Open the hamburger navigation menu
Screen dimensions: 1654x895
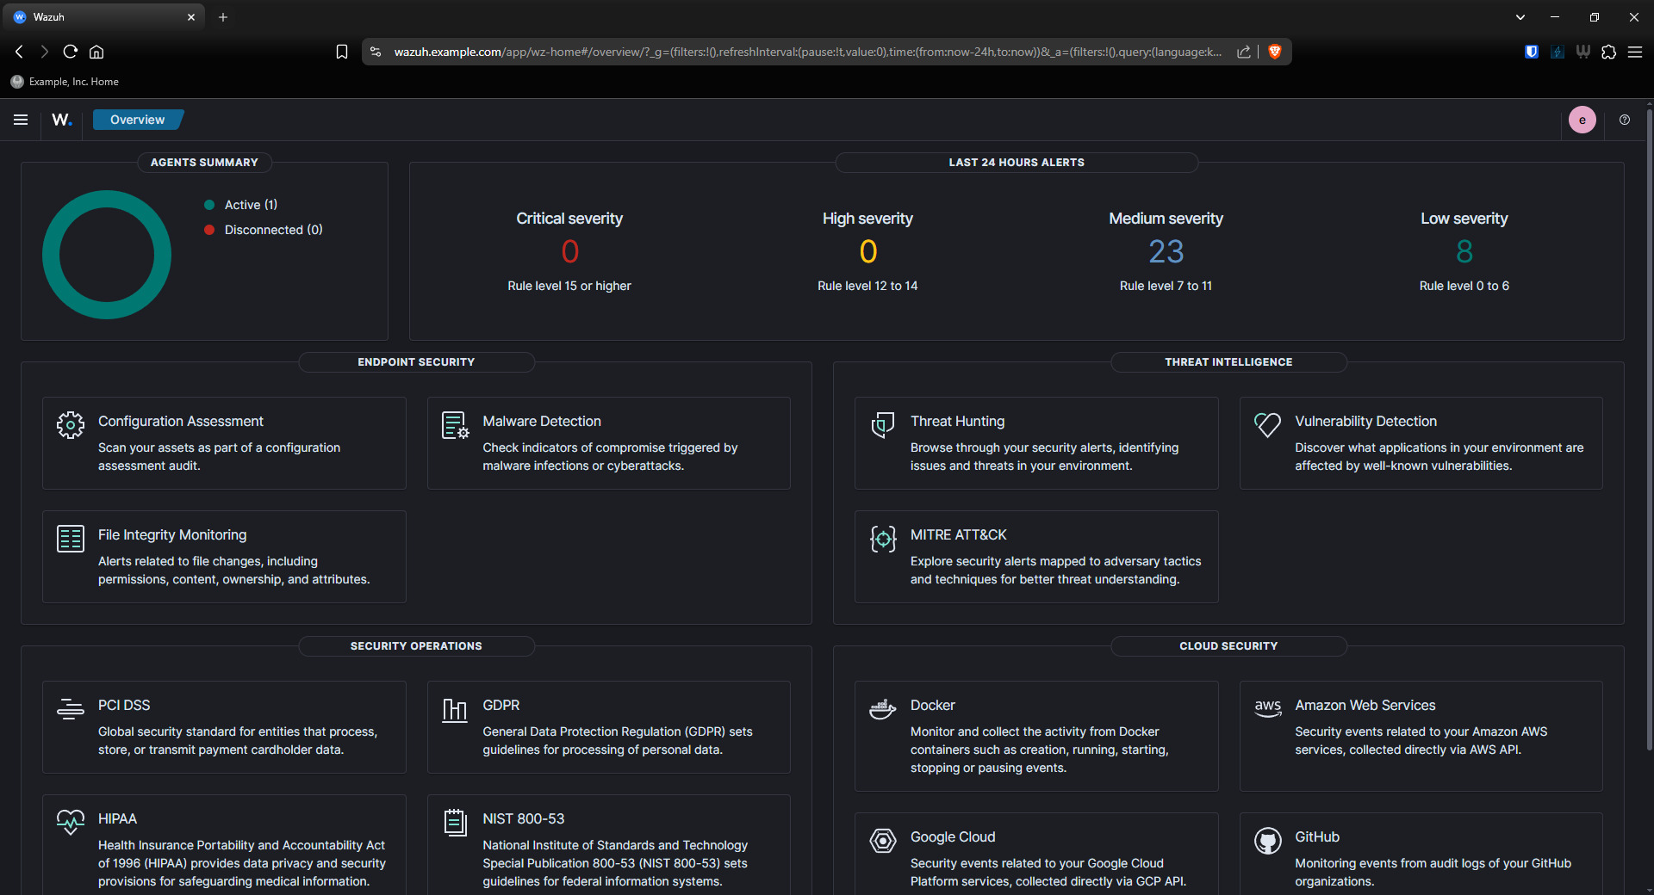21,120
